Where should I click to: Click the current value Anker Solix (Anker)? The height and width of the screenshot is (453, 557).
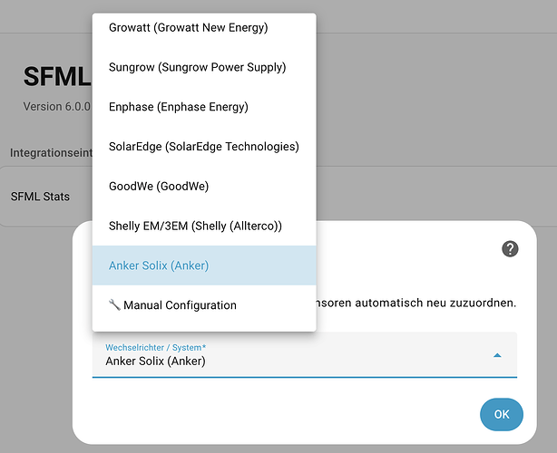click(x=155, y=361)
